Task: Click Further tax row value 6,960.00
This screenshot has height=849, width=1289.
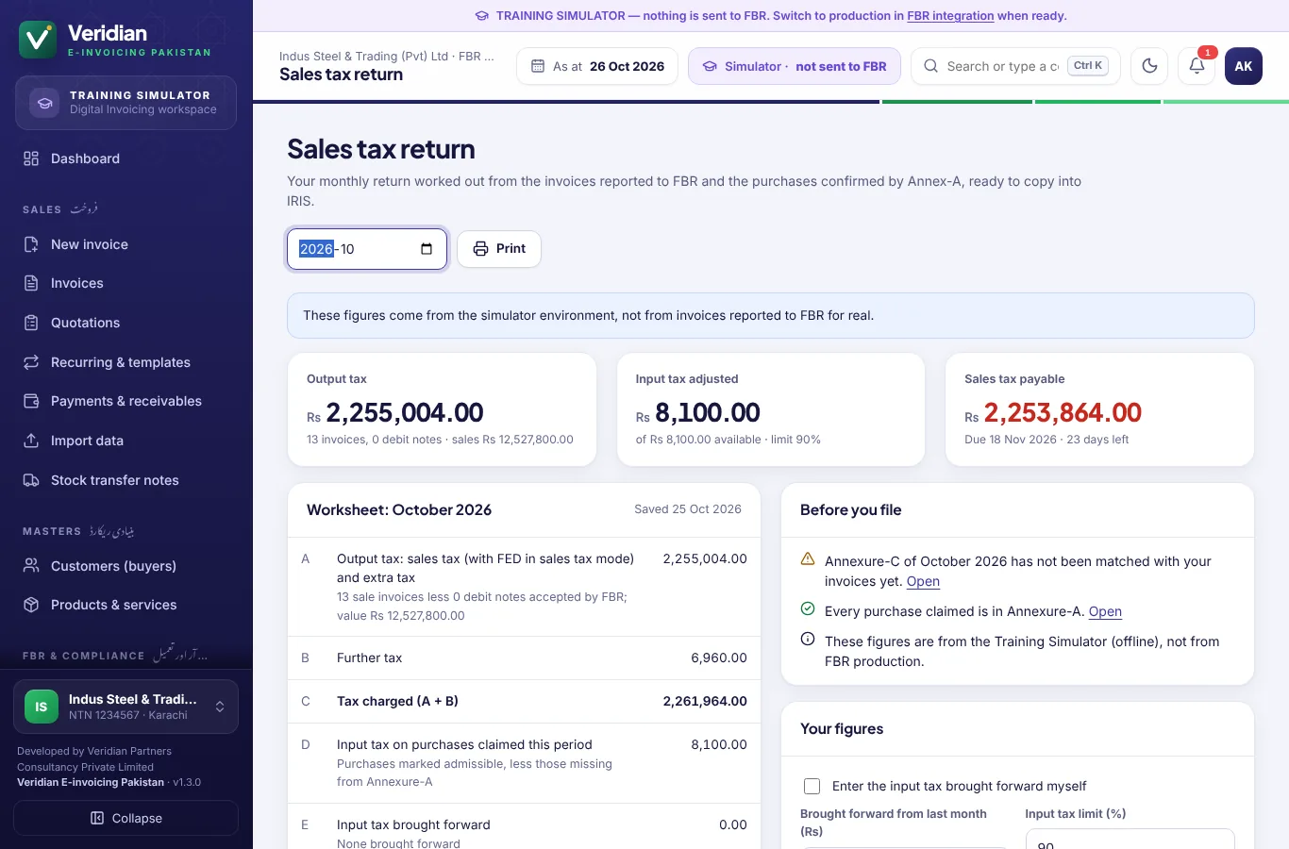Action: (719, 658)
